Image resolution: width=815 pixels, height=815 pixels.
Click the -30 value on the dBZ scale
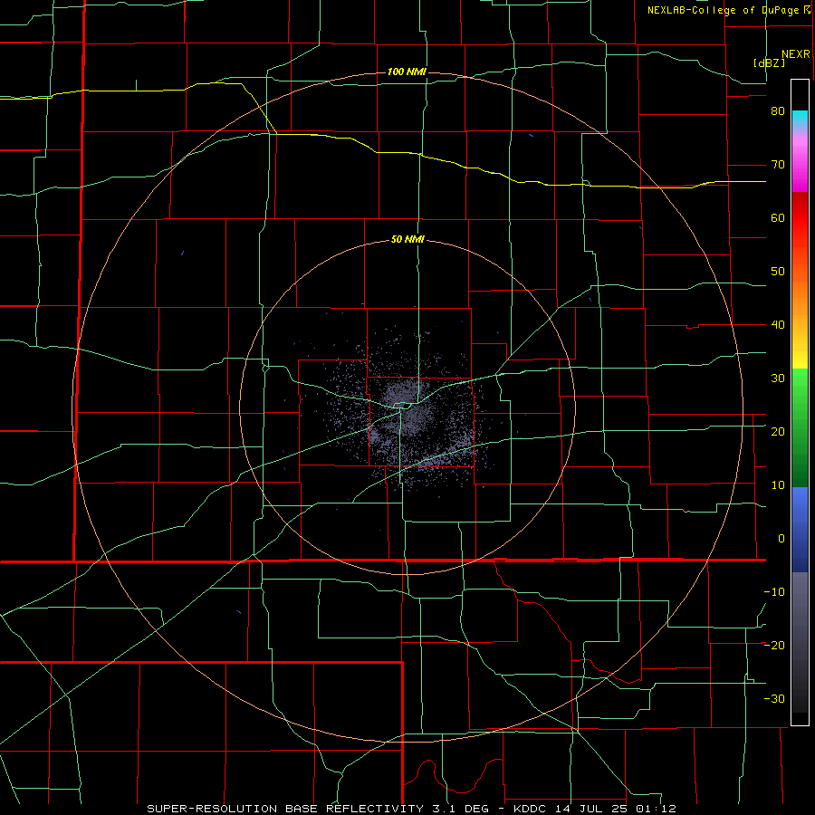pyautogui.click(x=774, y=698)
